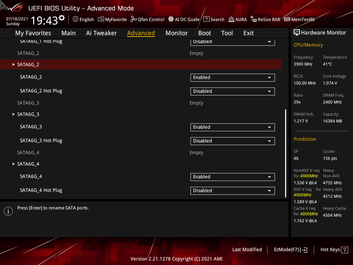Show Last Modified settings
The image size is (353, 265).
click(x=247, y=249)
